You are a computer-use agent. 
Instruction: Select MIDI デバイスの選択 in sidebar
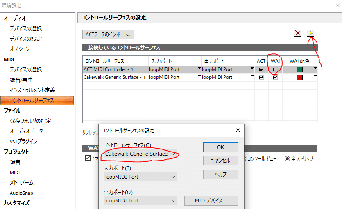pyautogui.click(x=26, y=69)
